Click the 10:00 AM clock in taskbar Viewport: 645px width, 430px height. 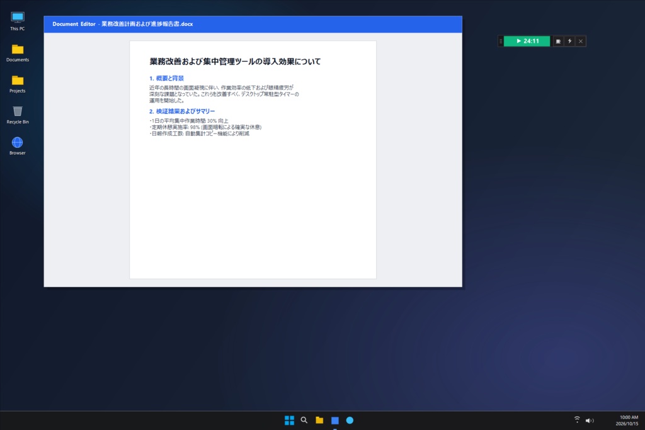629,417
